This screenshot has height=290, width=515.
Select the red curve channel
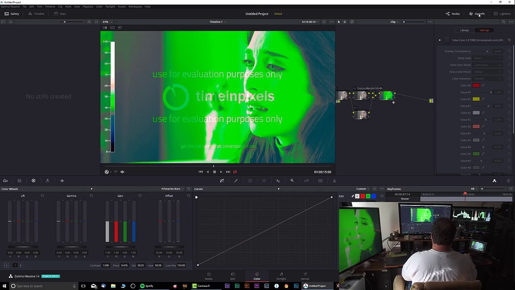point(363,196)
